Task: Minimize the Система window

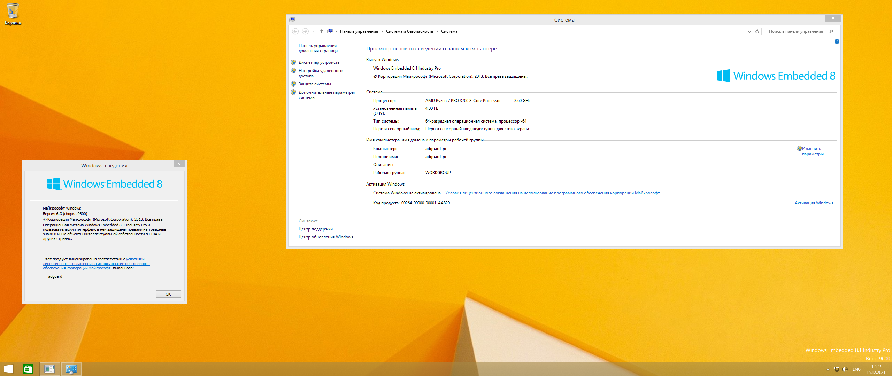Action: pyautogui.click(x=811, y=18)
